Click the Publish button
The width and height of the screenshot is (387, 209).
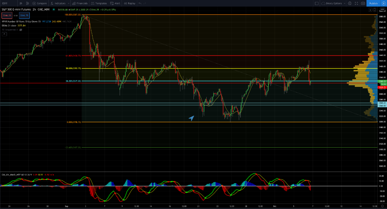(x=373, y=3)
